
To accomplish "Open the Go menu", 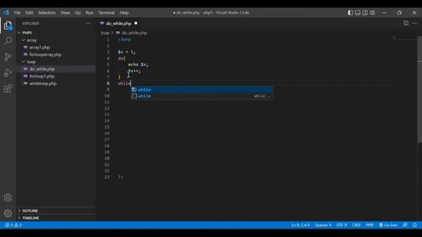I will (78, 13).
